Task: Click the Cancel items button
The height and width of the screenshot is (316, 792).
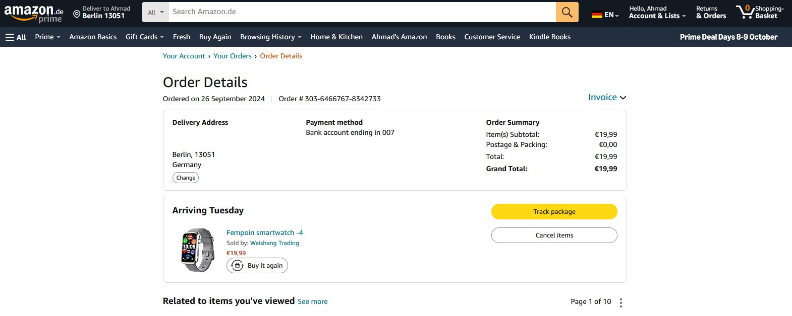Action: (554, 235)
